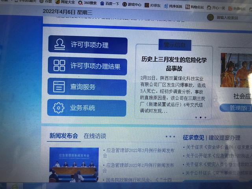
Task: Open headline 历史上三月发生的危险化学品事故
Action: (174, 64)
